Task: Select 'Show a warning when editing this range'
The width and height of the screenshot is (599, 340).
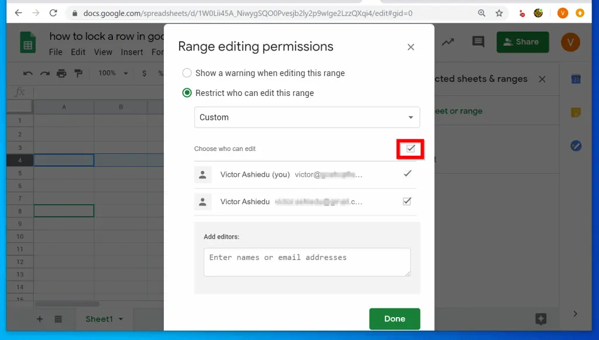Action: (187, 73)
